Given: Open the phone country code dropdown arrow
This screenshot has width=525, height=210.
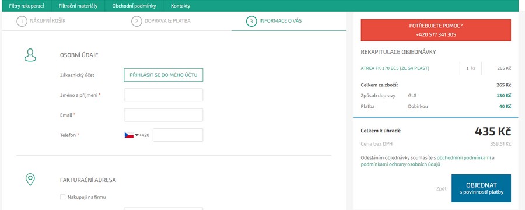Looking at the screenshot, I should 136,135.
